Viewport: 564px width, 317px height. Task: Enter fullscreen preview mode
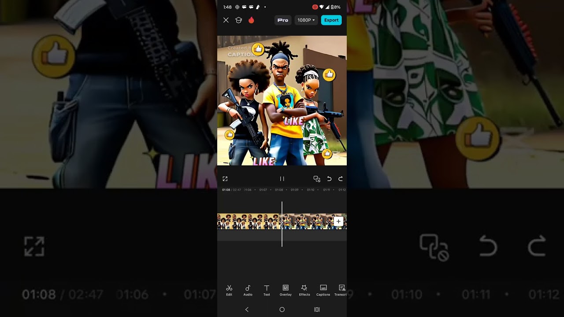(225, 179)
